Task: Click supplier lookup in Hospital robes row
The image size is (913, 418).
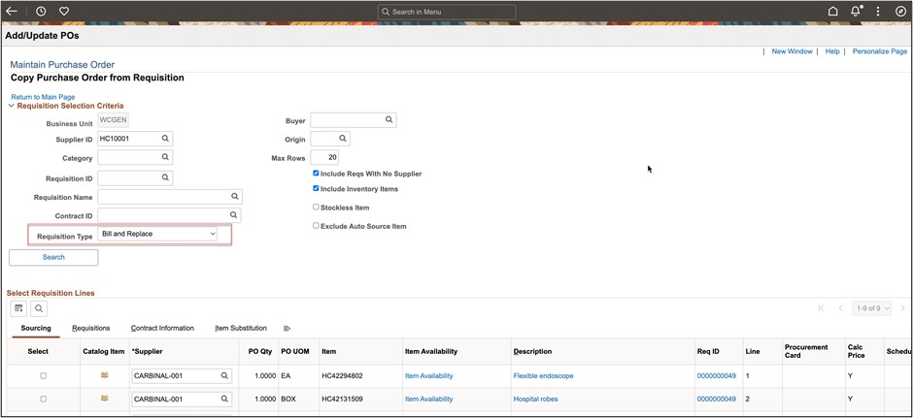Action: click(x=224, y=399)
